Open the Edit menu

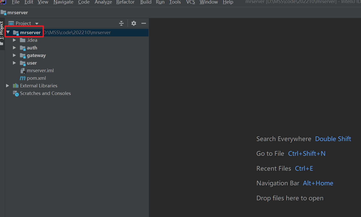tap(29, 2)
